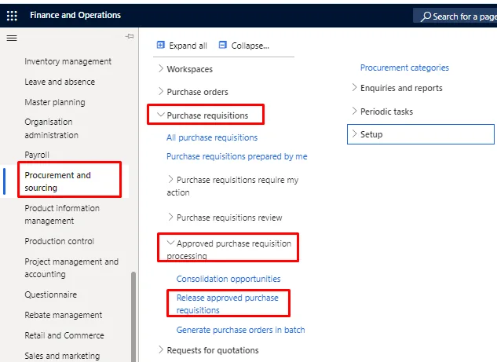Select Product information management module
The height and width of the screenshot is (362, 497).
pos(62,214)
